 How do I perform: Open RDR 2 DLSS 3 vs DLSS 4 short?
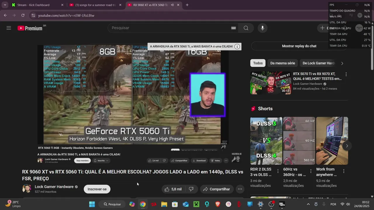pyautogui.click(x=266, y=141)
